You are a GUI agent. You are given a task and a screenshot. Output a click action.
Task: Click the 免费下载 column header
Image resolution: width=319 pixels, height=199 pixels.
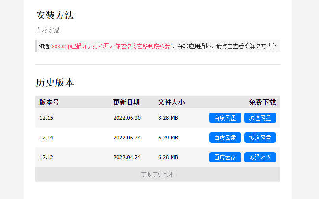[263, 102]
